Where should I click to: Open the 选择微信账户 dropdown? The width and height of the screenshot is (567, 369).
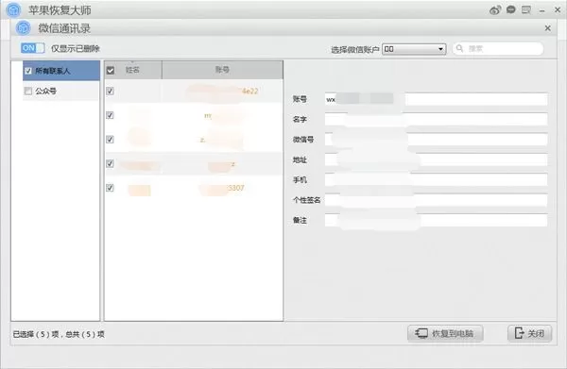point(414,49)
